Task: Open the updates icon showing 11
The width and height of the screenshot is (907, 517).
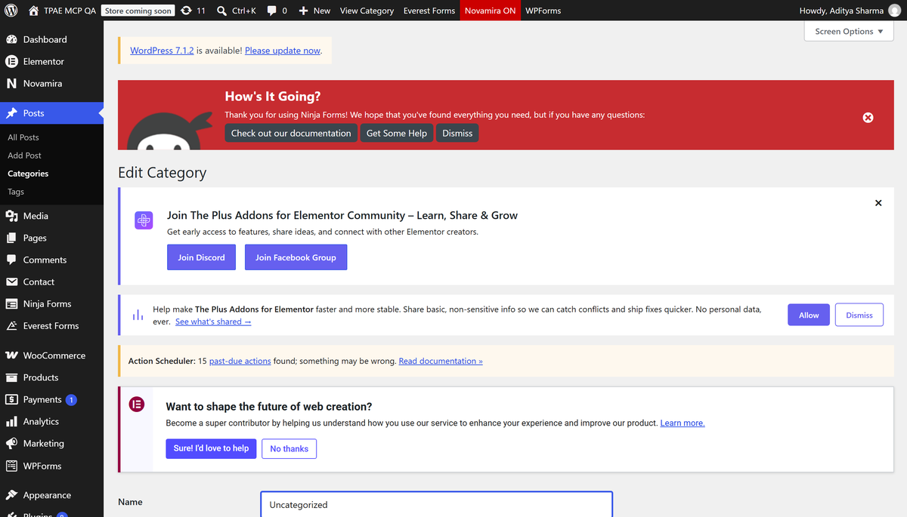Action: 186,11
